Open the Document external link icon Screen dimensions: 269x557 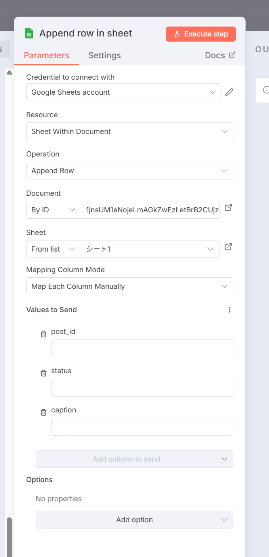tap(228, 208)
